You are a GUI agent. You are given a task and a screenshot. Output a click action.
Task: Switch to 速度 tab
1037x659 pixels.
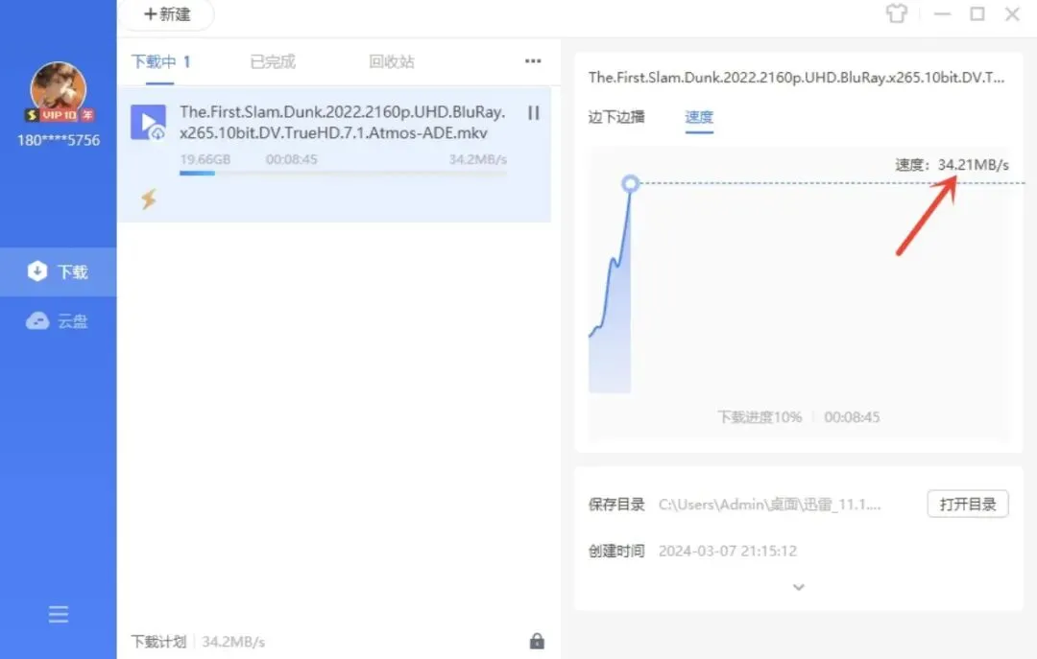tap(699, 117)
